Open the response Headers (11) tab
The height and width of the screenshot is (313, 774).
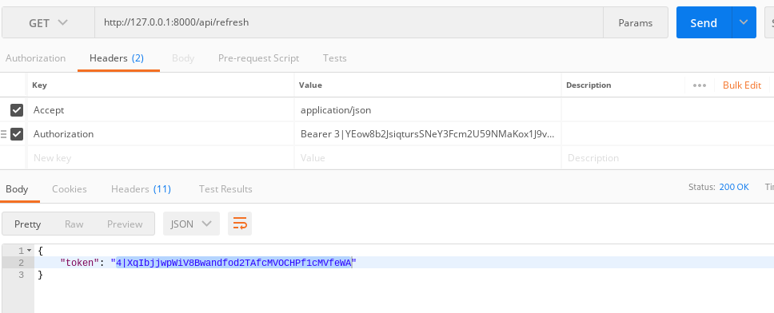coord(142,189)
